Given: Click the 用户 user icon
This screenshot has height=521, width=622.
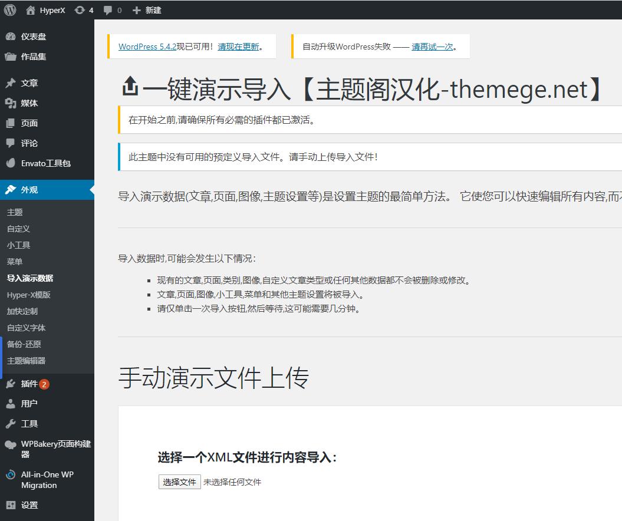Looking at the screenshot, I should pos(11,404).
